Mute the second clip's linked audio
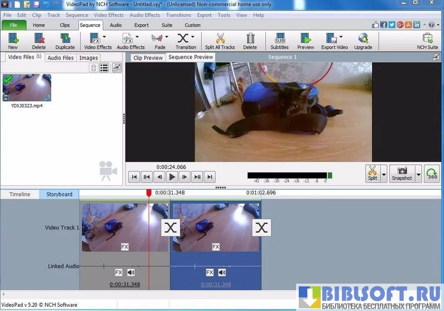444x311 pixels. pyautogui.click(x=222, y=272)
